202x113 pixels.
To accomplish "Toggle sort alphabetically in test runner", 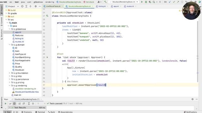I will pyautogui.click(x=20, y=104).
